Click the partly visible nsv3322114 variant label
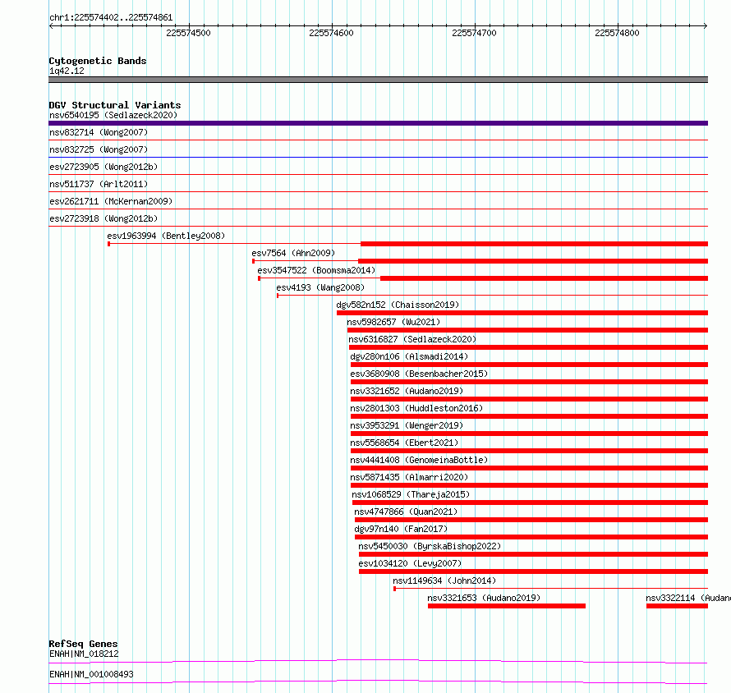 pos(688,598)
